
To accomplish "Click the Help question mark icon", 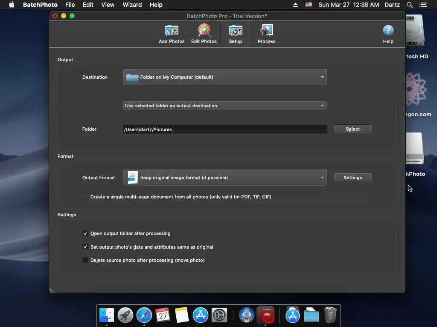I will pos(388,30).
